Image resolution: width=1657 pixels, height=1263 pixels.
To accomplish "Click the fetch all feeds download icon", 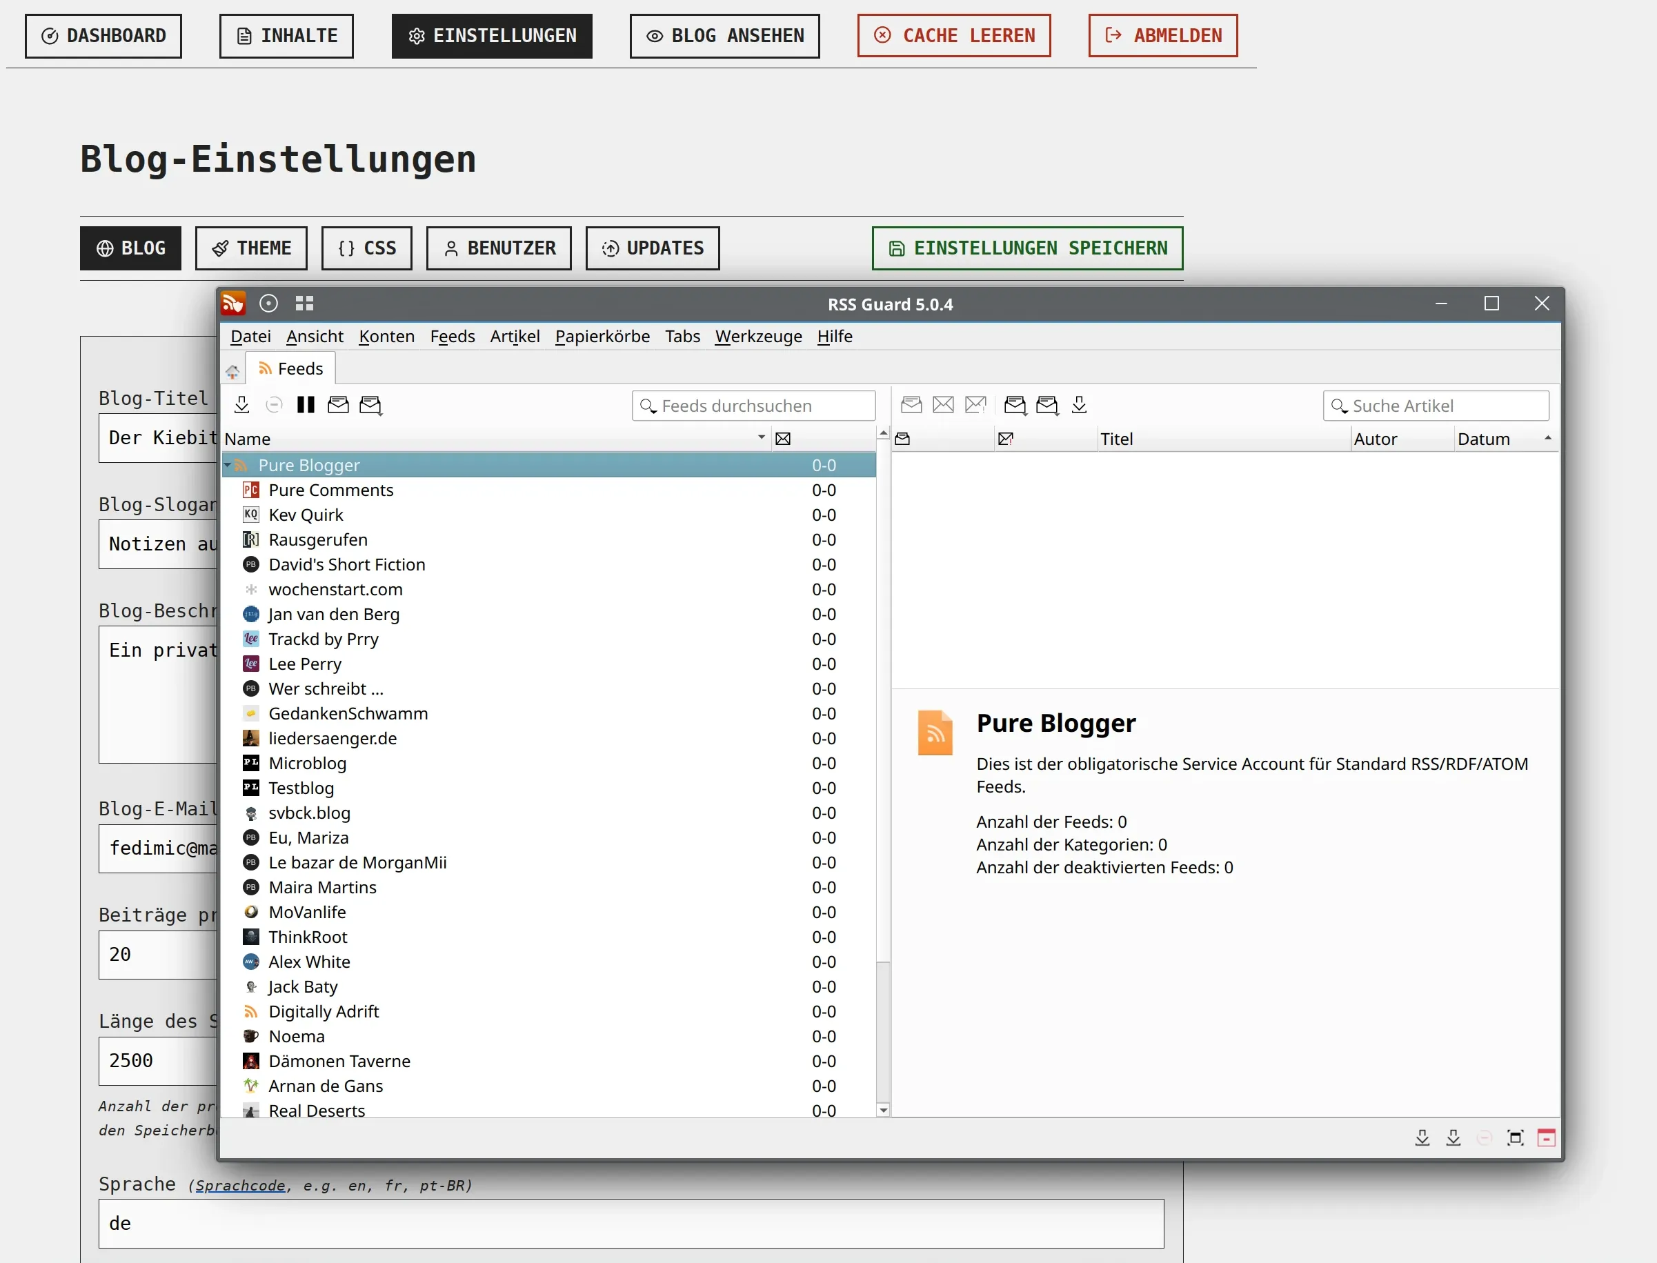I will tap(241, 405).
